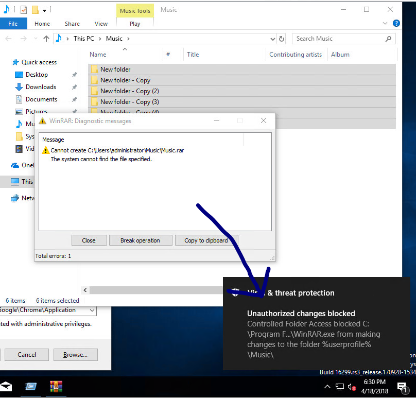Open the Share ribbon tab

click(x=72, y=24)
